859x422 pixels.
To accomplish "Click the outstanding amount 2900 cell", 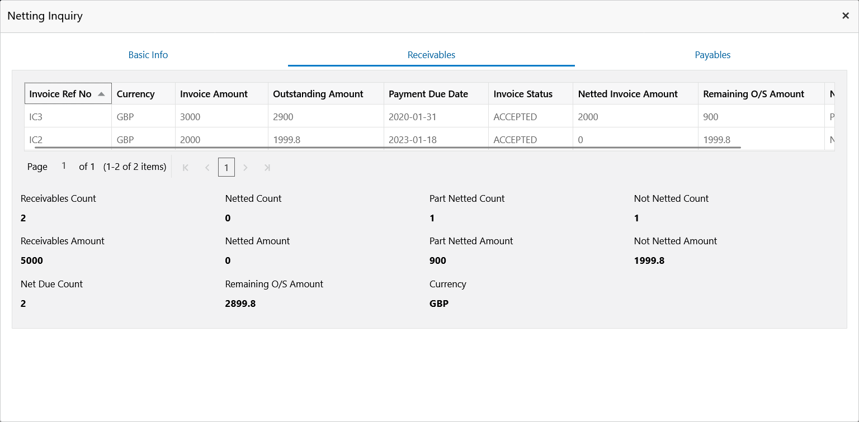I will coord(325,117).
